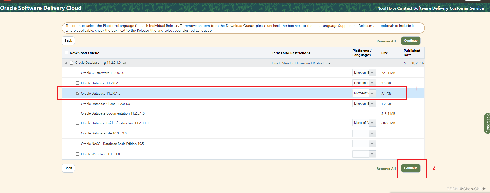
Task: Select the Oracle Database 11.2.0.2.0 row label
Action: tap(101, 83)
